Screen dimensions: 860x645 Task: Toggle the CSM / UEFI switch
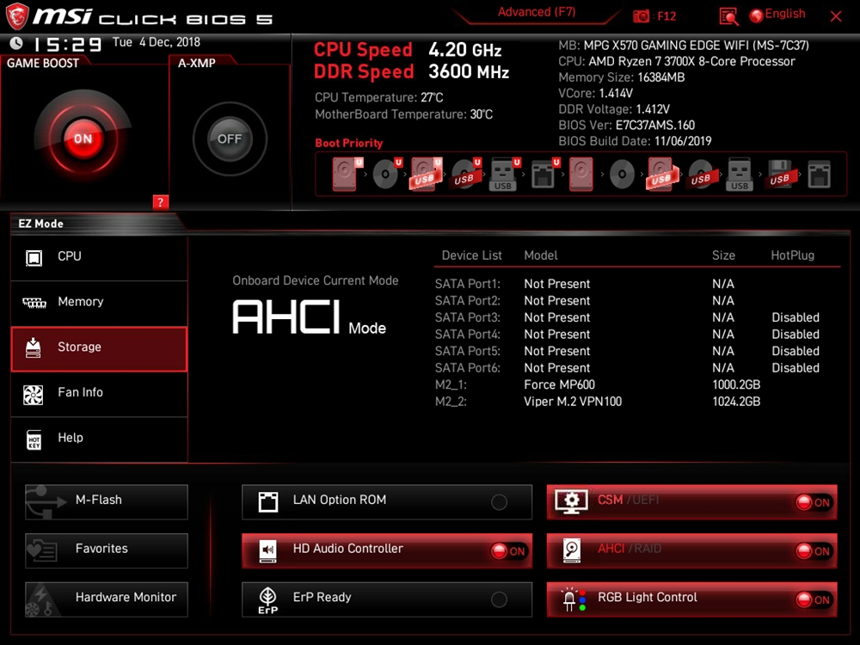814,502
